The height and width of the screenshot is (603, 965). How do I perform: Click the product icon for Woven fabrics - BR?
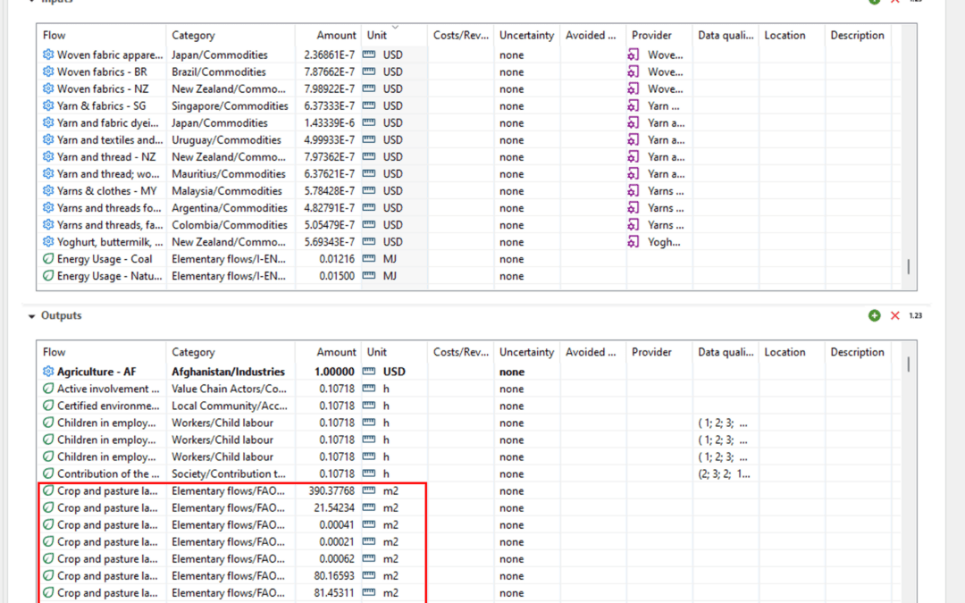tap(48, 72)
